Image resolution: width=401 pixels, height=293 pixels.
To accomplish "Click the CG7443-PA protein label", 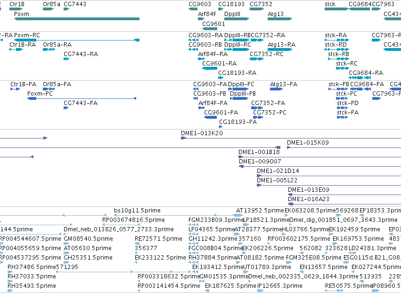I will tap(81, 103).
